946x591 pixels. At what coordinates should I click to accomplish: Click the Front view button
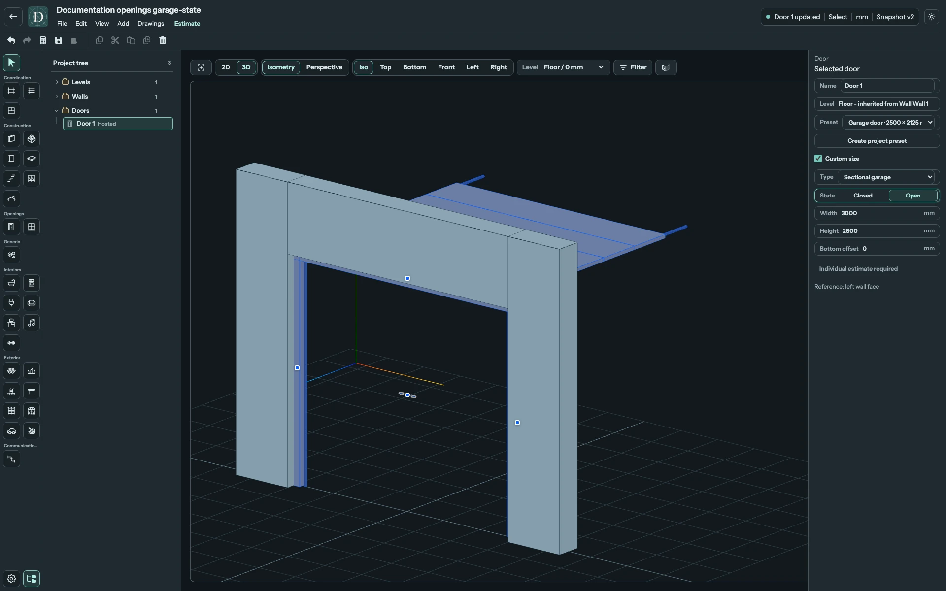(446, 67)
